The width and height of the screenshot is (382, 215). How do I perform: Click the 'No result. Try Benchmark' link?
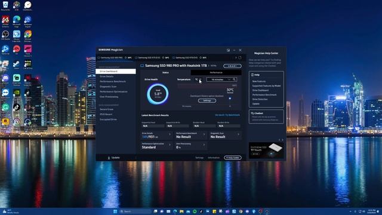(x=227, y=115)
